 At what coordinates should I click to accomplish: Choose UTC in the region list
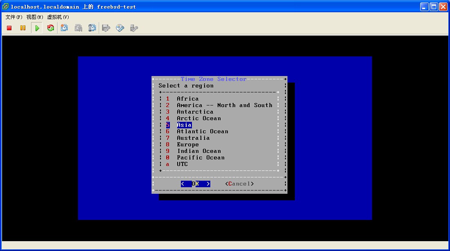182,164
